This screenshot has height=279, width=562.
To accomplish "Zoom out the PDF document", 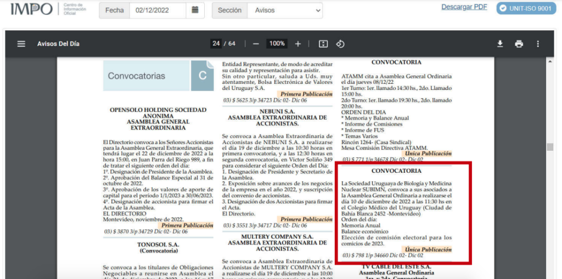I will (256, 44).
